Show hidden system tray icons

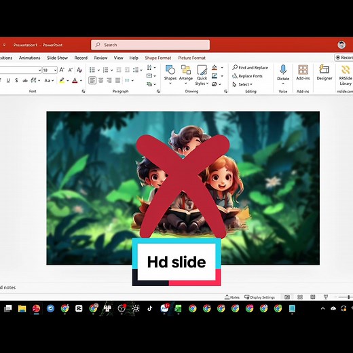pos(322,308)
